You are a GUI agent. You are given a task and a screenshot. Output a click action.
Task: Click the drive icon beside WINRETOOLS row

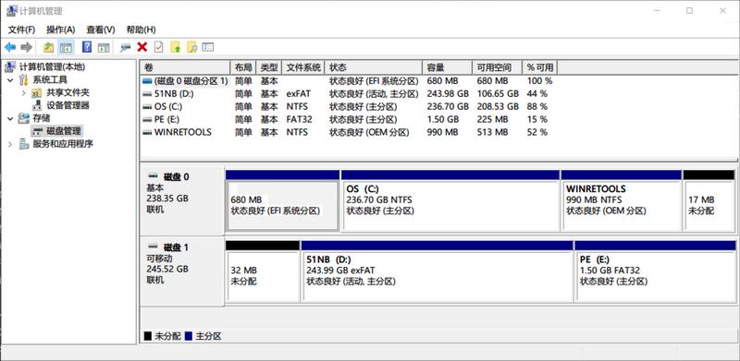coord(147,132)
